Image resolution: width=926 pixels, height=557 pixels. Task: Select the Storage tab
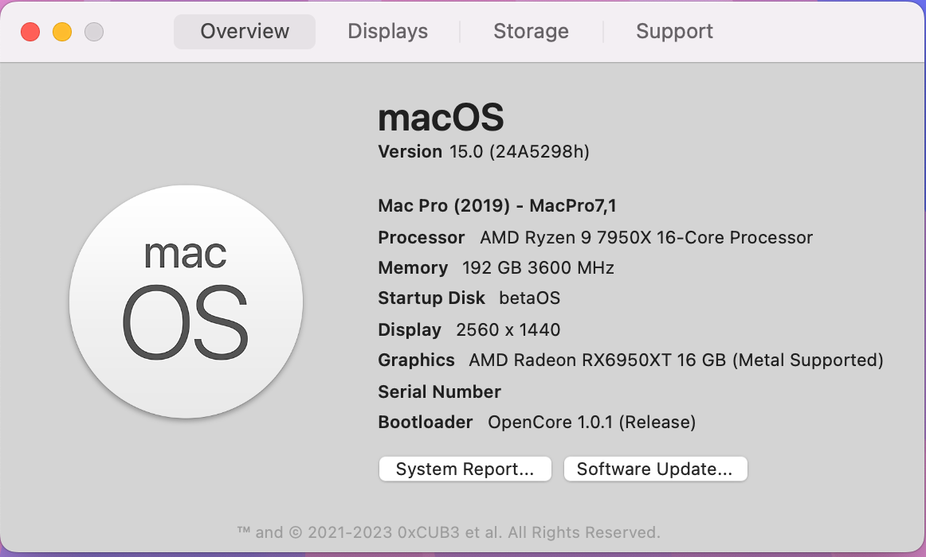[531, 32]
